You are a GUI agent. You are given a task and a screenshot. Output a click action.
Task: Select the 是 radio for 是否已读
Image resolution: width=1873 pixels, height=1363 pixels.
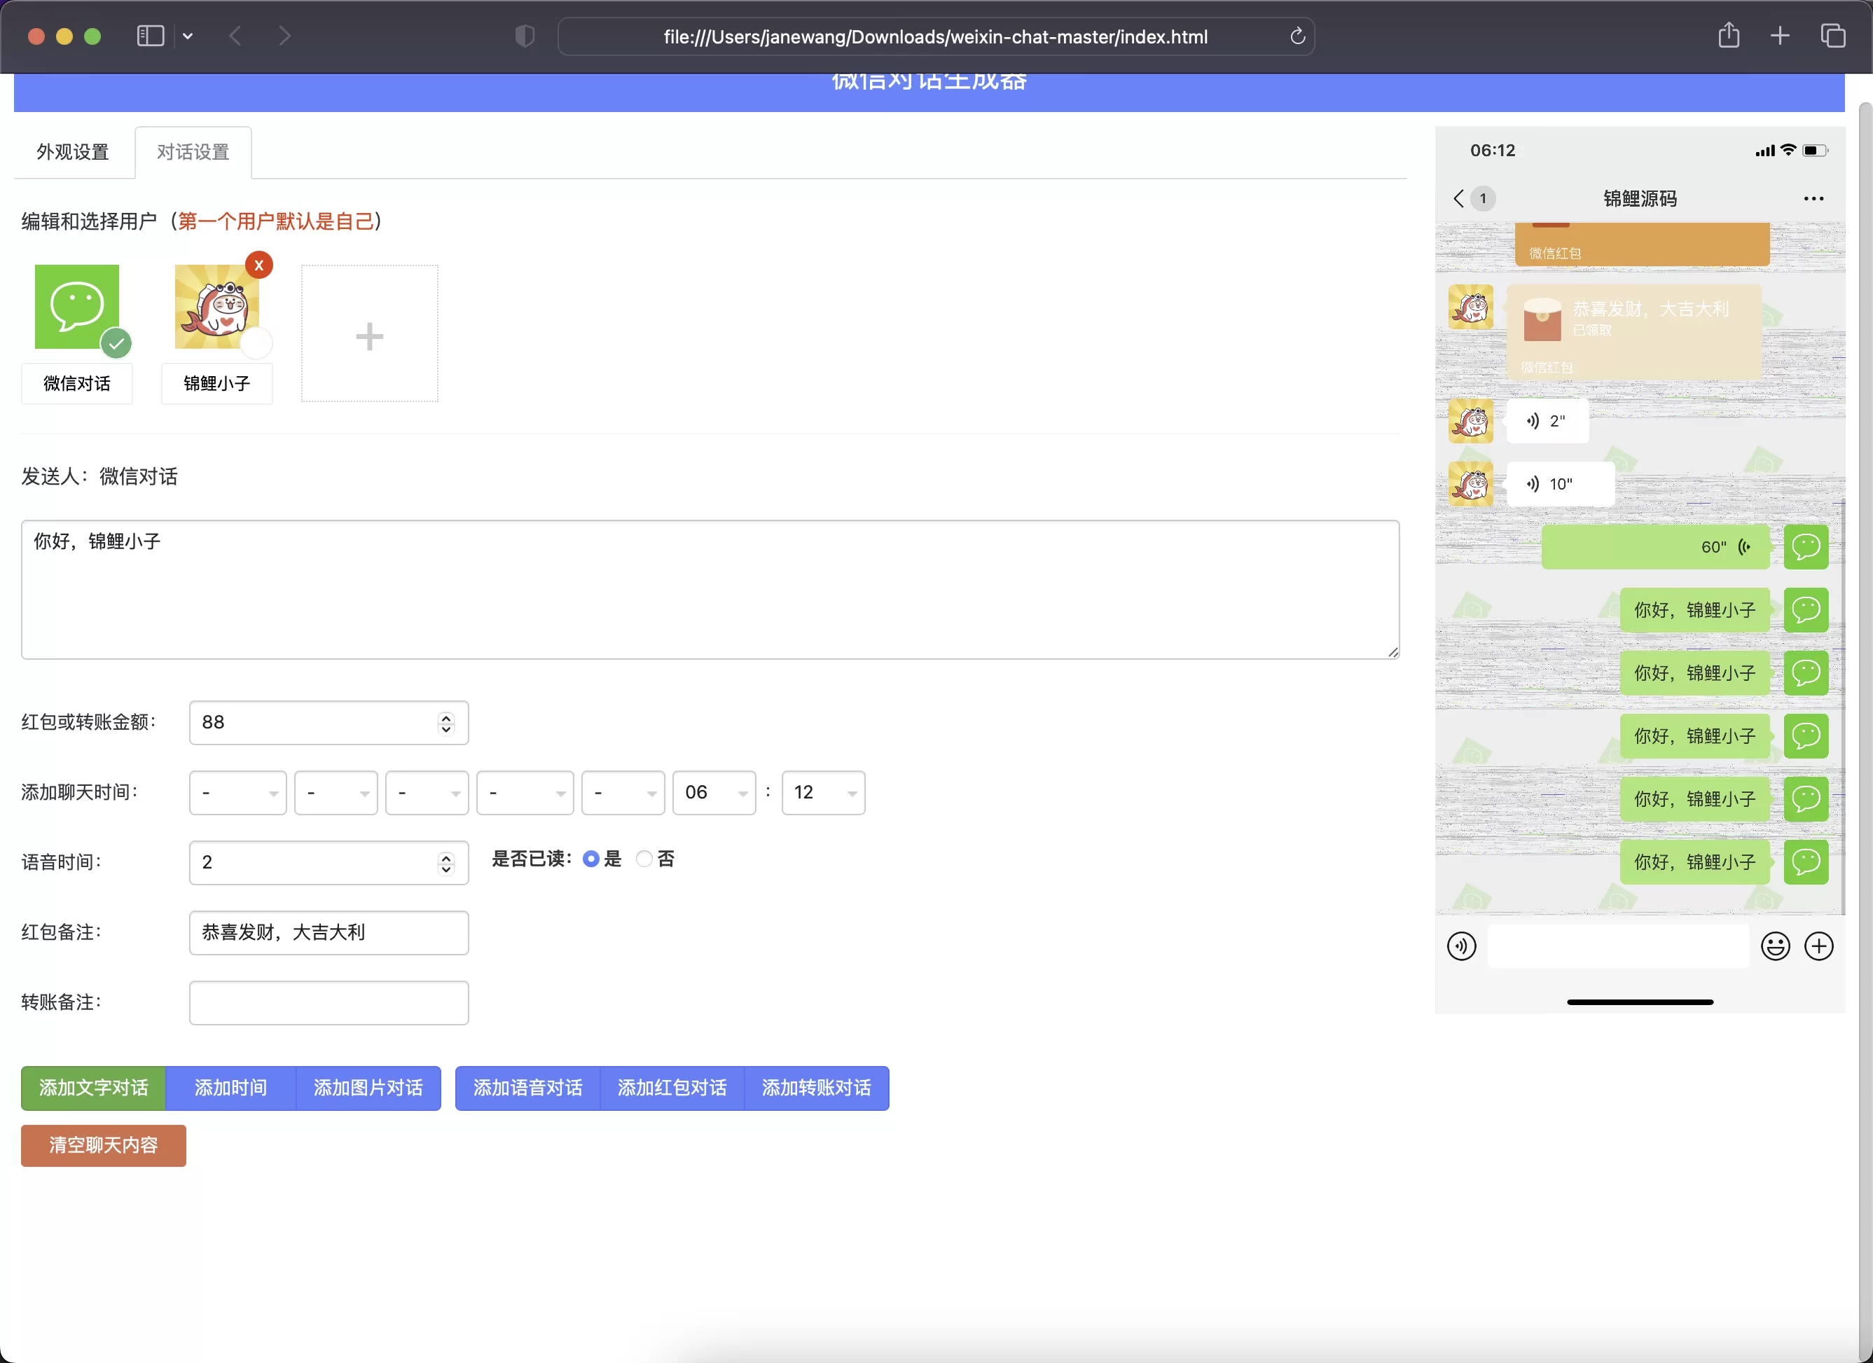tap(591, 859)
